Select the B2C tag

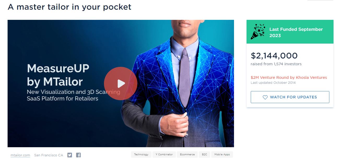pyautogui.click(x=204, y=155)
